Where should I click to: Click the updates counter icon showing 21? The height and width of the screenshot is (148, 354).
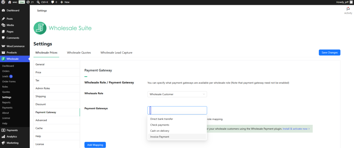click(x=28, y=2)
